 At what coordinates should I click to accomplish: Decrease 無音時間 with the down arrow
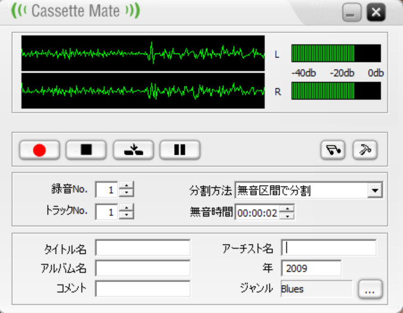[287, 216]
